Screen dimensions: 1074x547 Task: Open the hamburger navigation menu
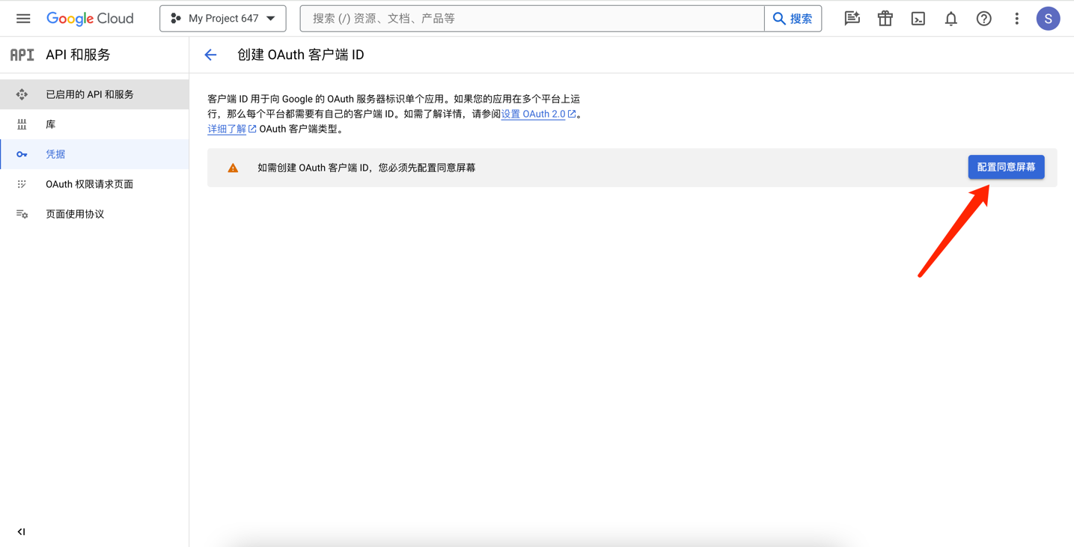click(23, 18)
